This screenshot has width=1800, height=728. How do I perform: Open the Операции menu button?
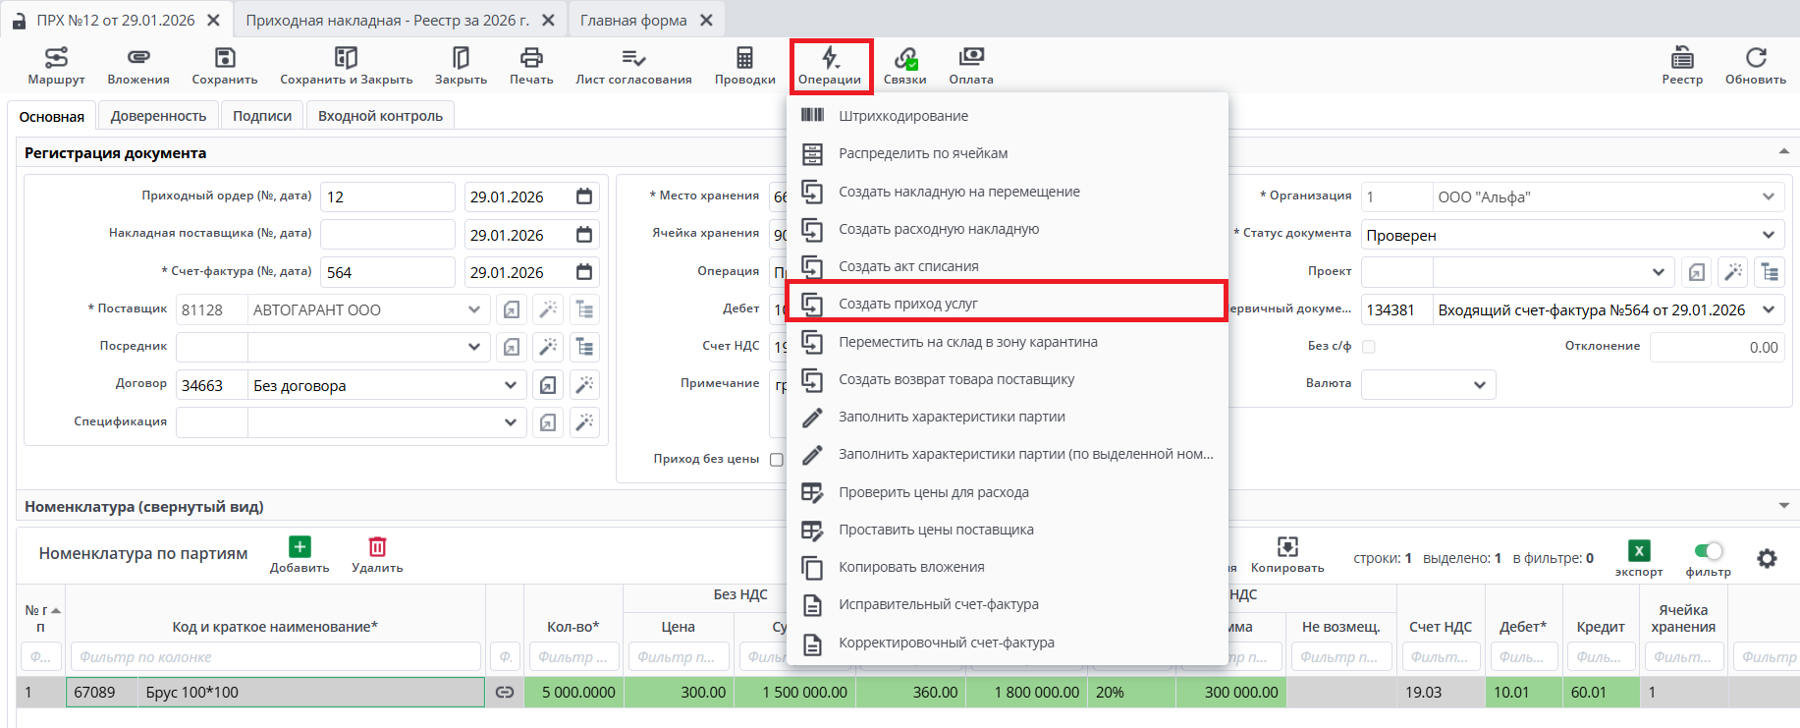[830, 66]
